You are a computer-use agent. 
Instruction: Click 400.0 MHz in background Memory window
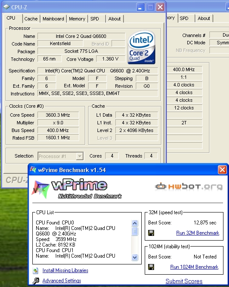point(184,69)
